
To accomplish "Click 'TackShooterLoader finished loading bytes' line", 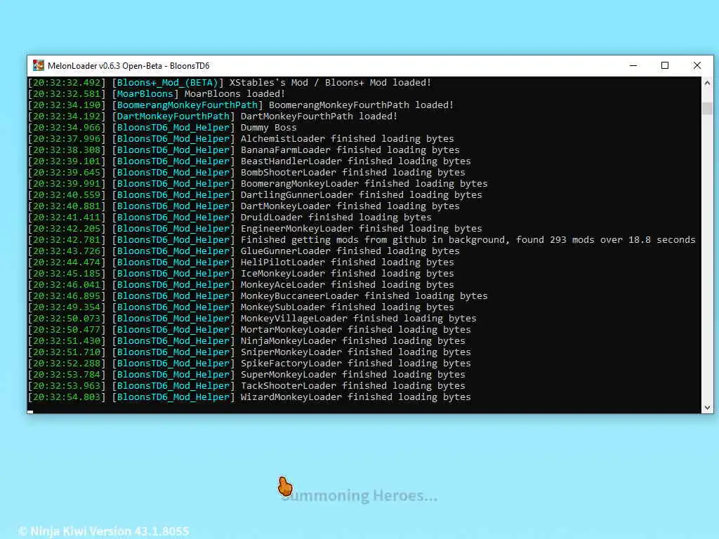I will [x=352, y=385].
